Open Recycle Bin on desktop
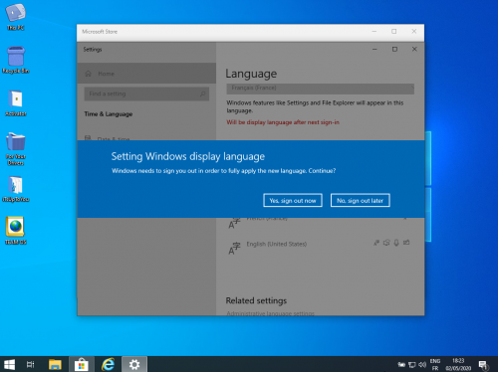Viewport: 498px width, 372px height. 16,60
